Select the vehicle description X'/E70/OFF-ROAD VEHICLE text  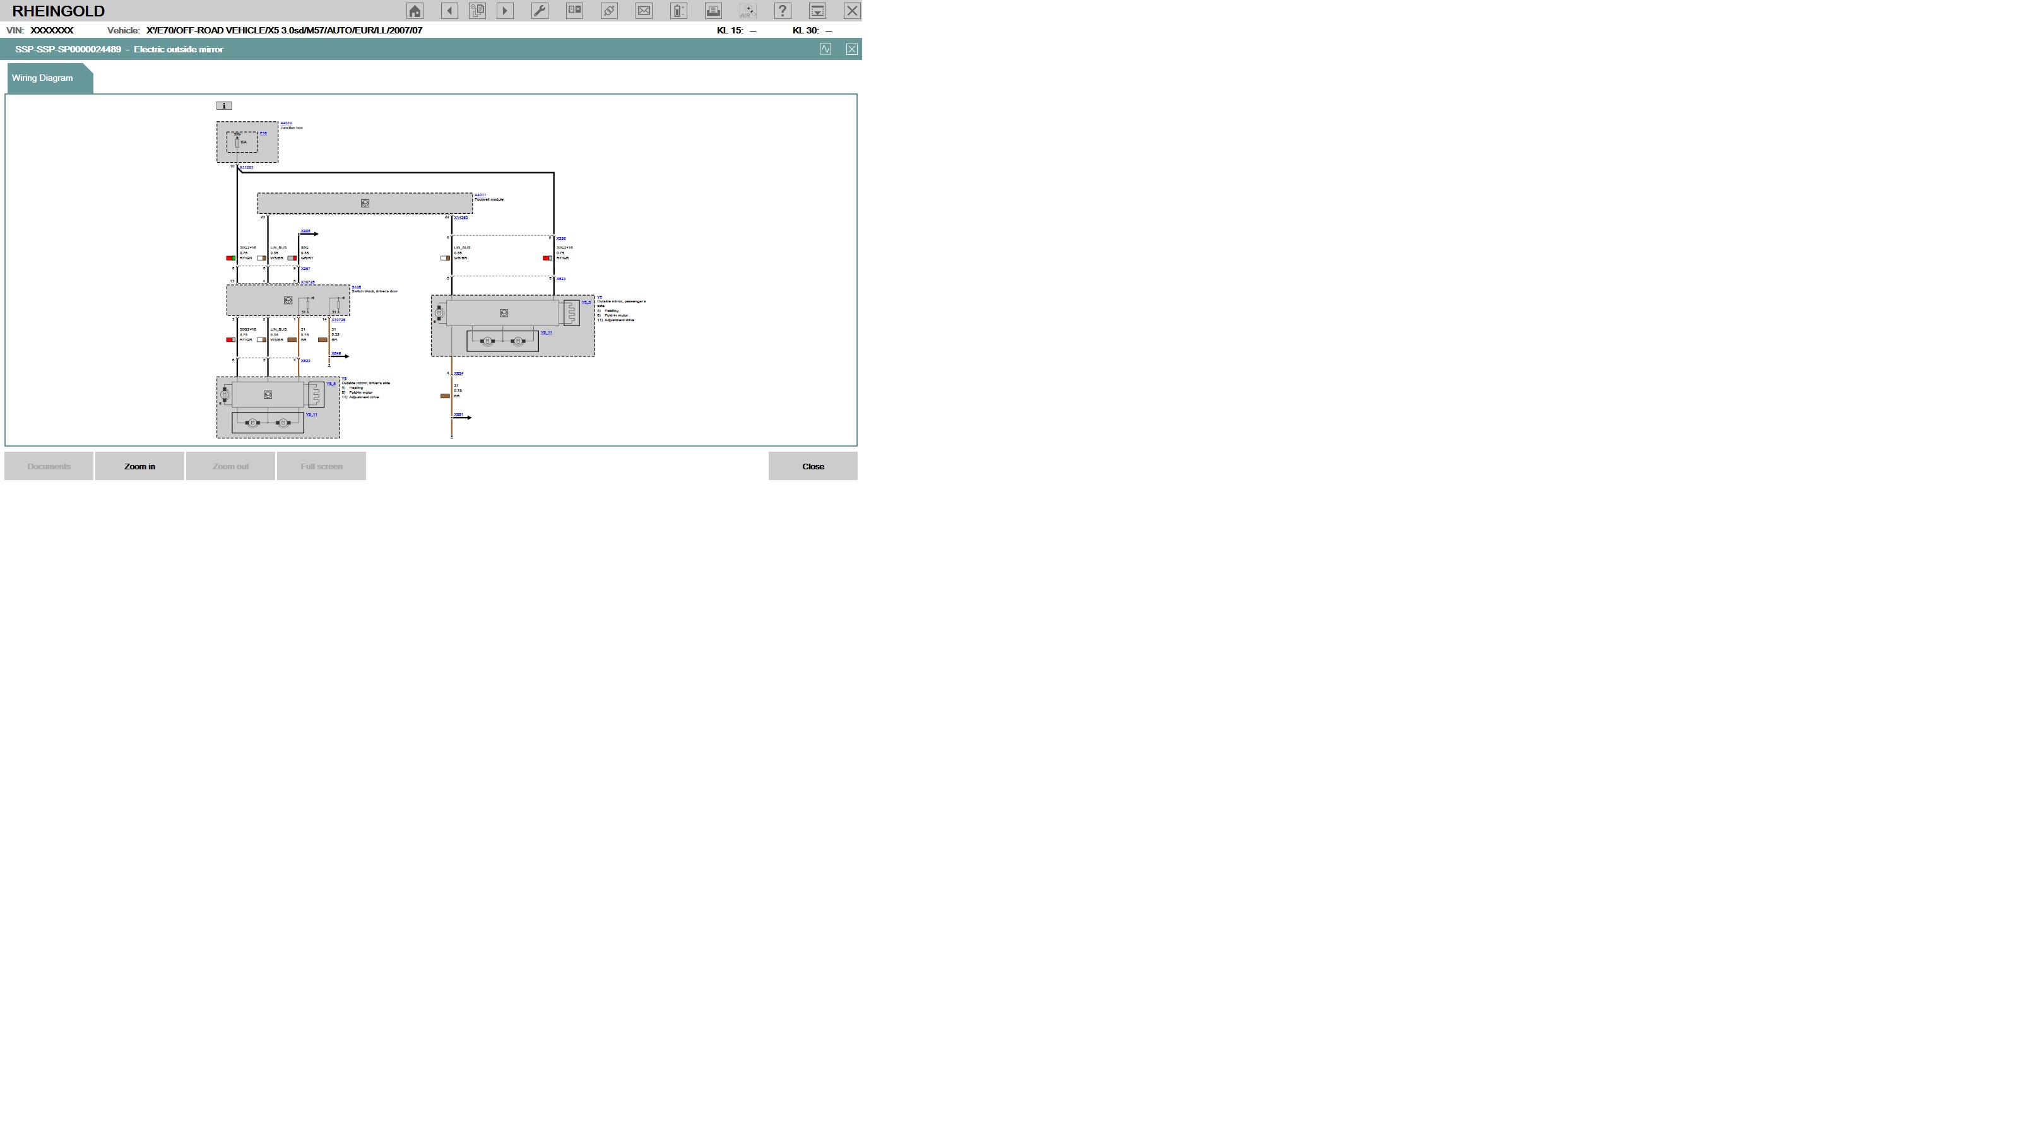coord(285,31)
